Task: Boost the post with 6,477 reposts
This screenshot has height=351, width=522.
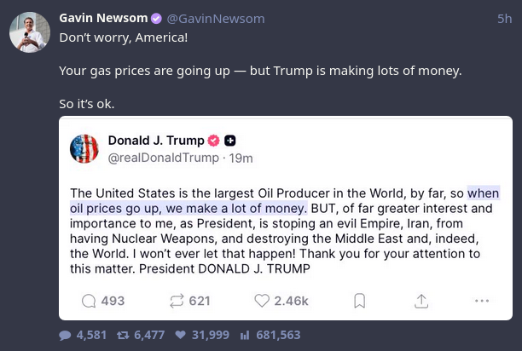Action: tap(122, 336)
